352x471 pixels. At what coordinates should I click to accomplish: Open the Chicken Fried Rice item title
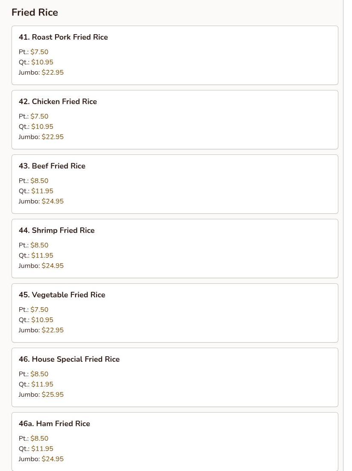coord(58,102)
